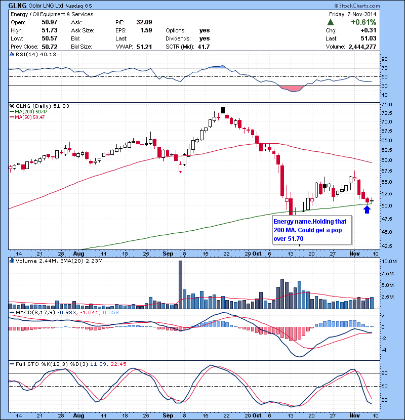This screenshot has height=420, width=405.
Task: Click the SCTR (Mid) value 41.7
Action: click(204, 47)
